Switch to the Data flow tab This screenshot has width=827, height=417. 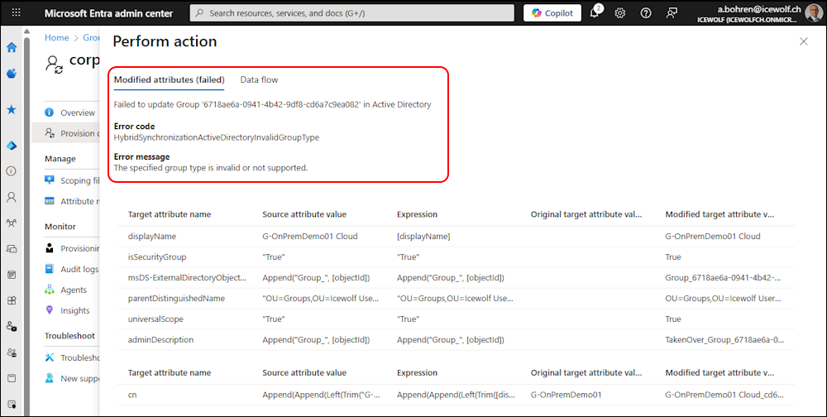pos(259,80)
